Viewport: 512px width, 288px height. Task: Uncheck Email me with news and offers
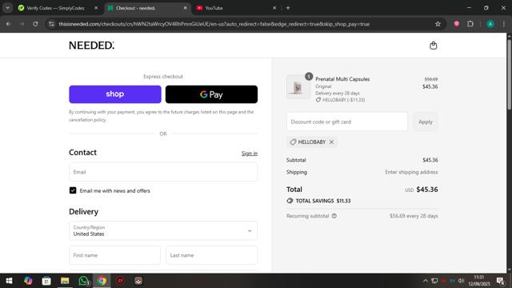tap(73, 190)
